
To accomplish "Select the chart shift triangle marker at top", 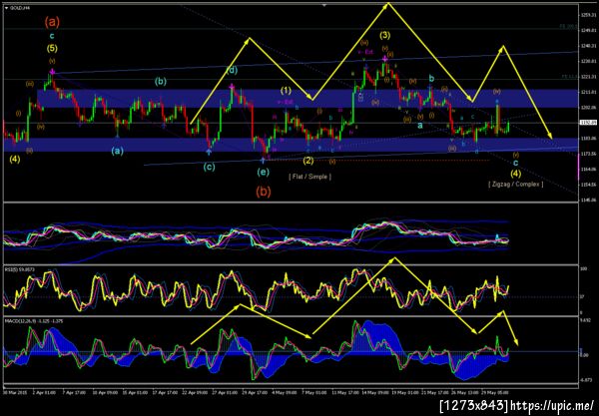I will tap(324, 5).
